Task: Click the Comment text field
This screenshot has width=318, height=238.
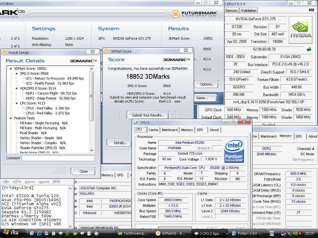Action: pos(58,158)
